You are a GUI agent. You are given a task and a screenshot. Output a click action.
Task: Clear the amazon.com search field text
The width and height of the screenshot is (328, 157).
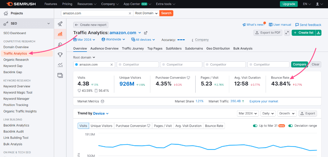click(x=130, y=13)
